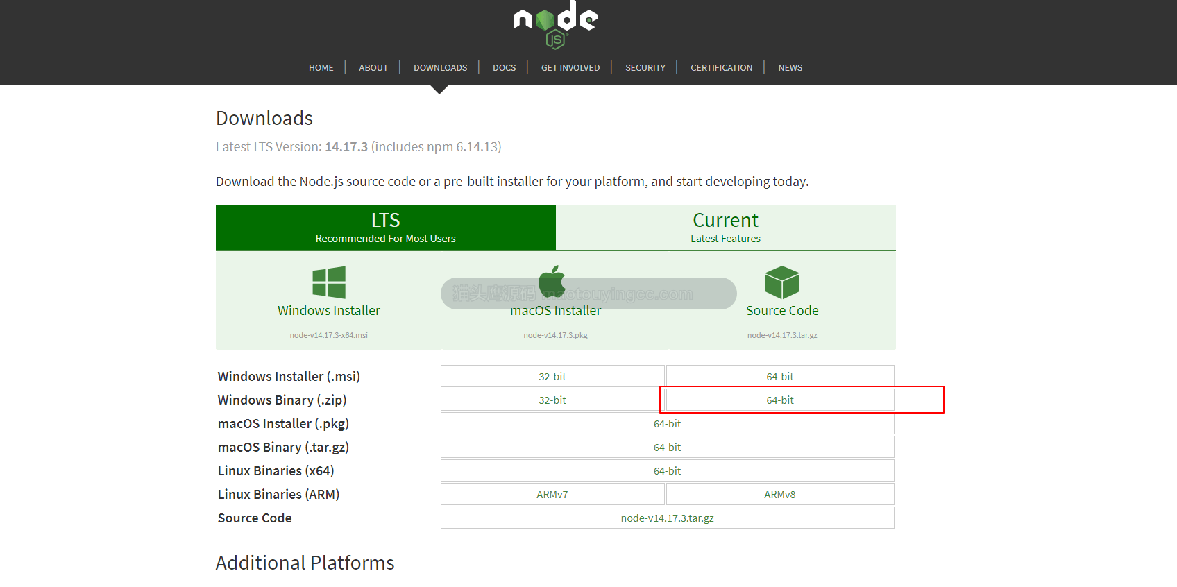This screenshot has height=587, width=1177.
Task: Open the NEWS nav item
Action: 790,67
